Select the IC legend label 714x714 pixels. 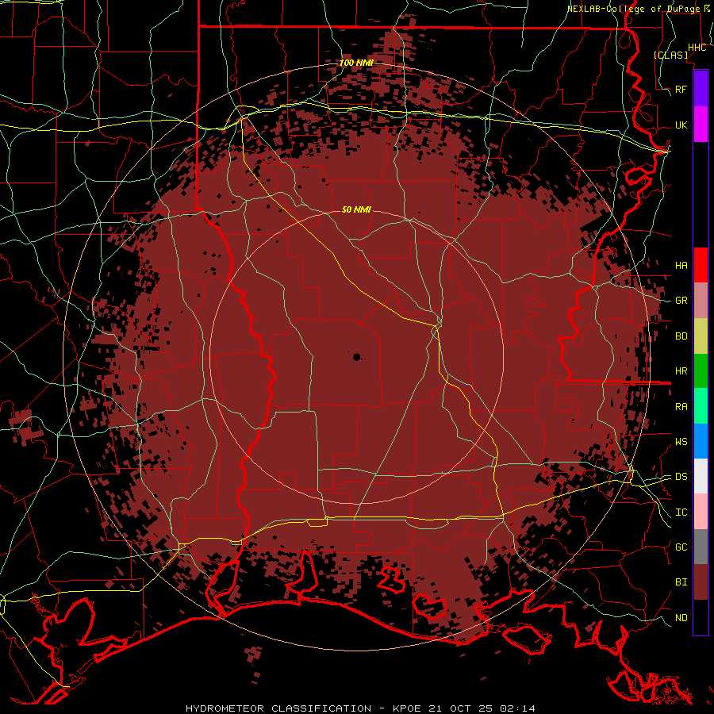(681, 512)
